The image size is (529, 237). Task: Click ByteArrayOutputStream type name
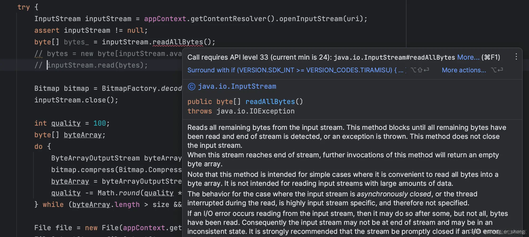pos(95,158)
